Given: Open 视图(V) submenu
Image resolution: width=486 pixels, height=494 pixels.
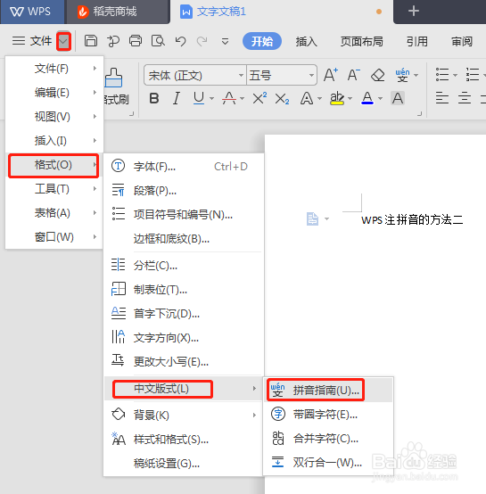Looking at the screenshot, I should [x=54, y=117].
